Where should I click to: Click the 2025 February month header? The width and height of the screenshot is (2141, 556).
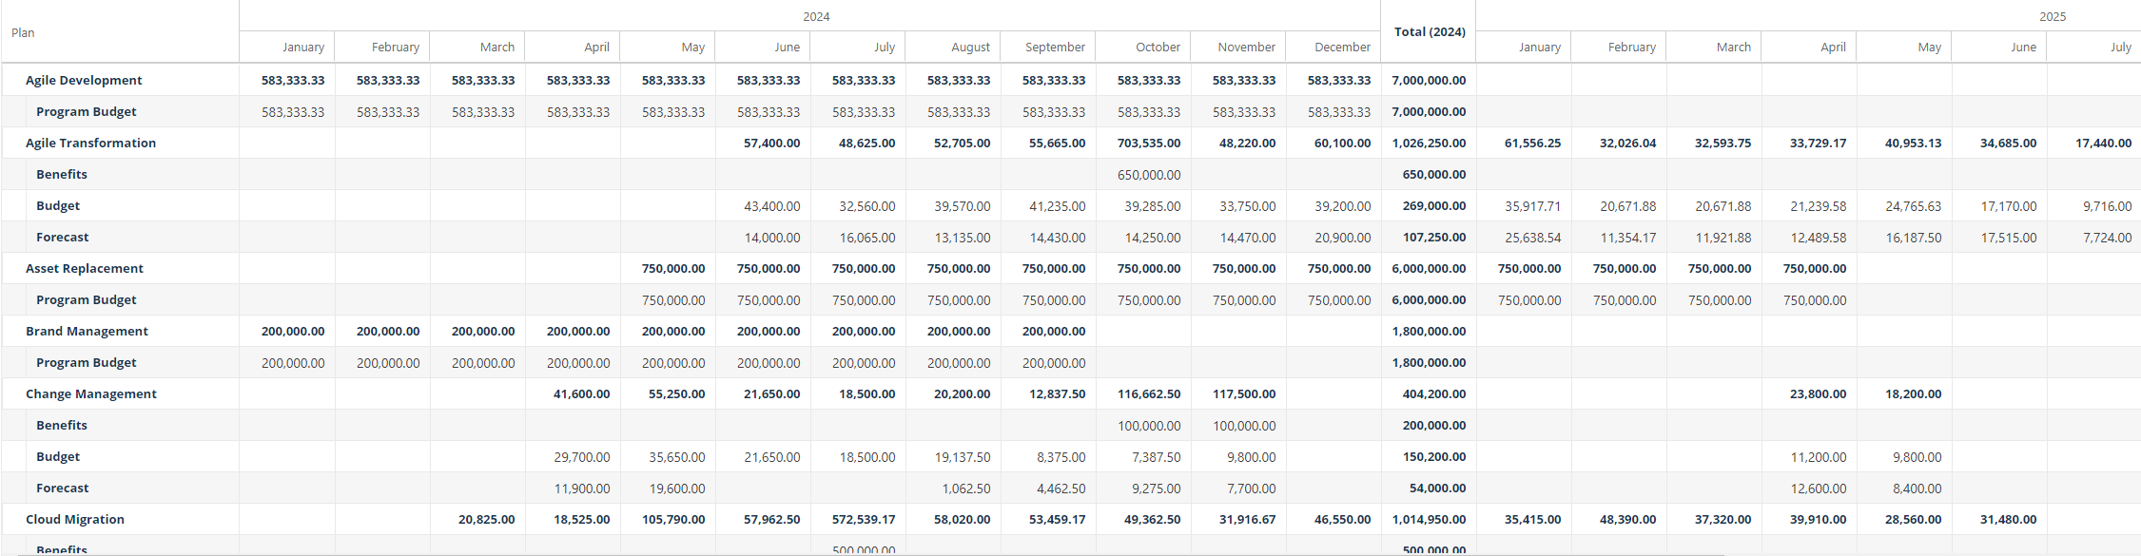point(1631,47)
